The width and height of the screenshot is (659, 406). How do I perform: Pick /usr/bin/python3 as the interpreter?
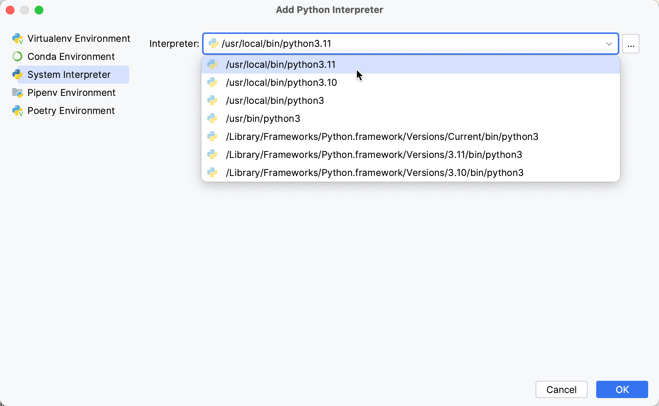coord(263,118)
